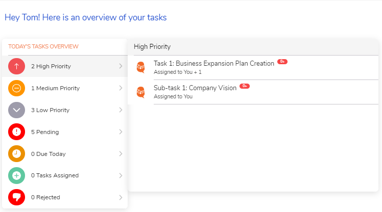Select the 3 Low Priority list item
382x212 pixels.
coord(50,110)
